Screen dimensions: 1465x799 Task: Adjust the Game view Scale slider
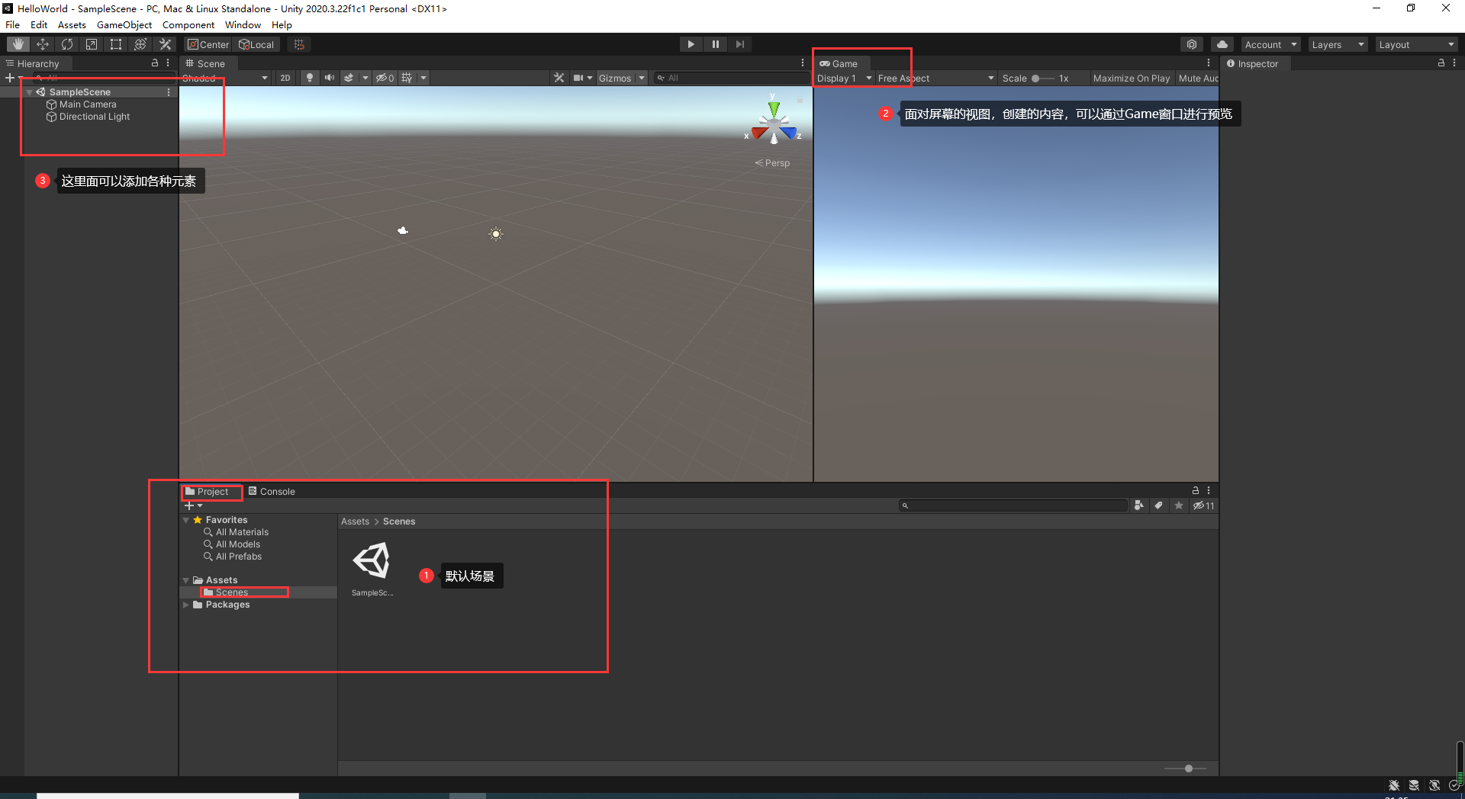pyautogui.click(x=1042, y=78)
